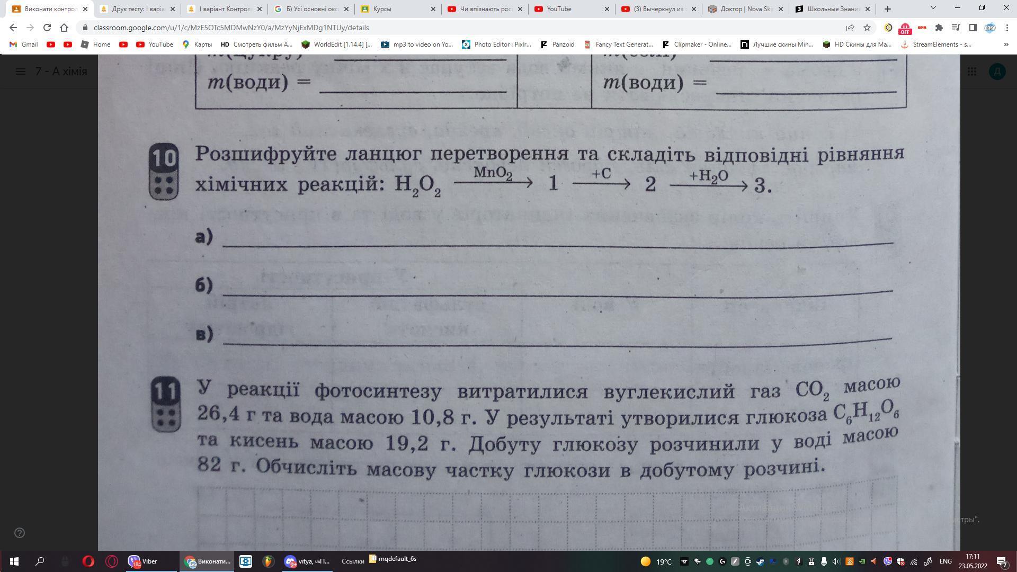Open a new browser tab
This screenshot has height=572, width=1017.
(888, 9)
